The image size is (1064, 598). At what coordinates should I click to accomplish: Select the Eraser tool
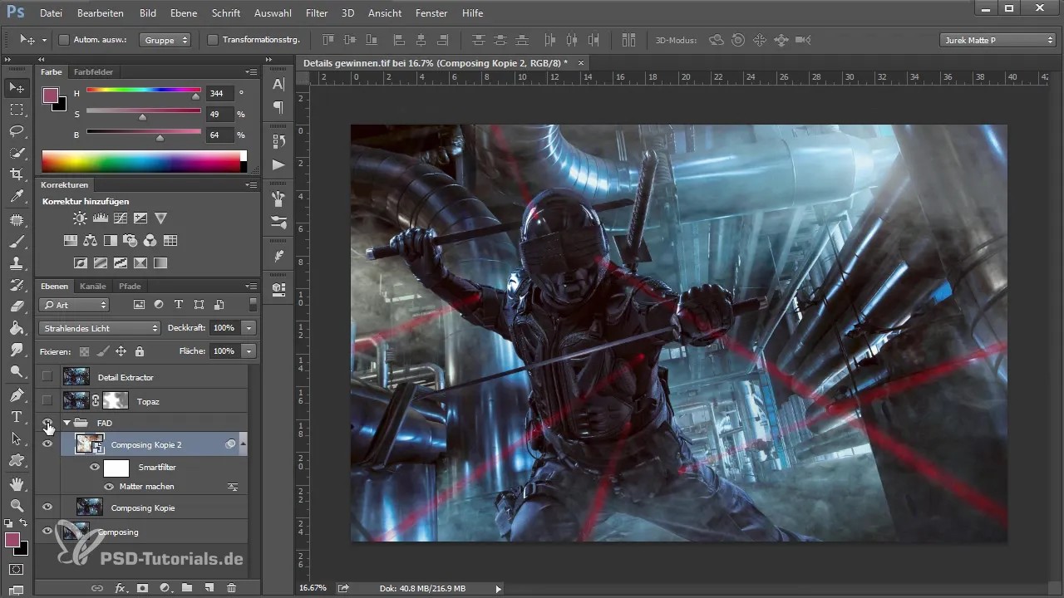(x=16, y=306)
